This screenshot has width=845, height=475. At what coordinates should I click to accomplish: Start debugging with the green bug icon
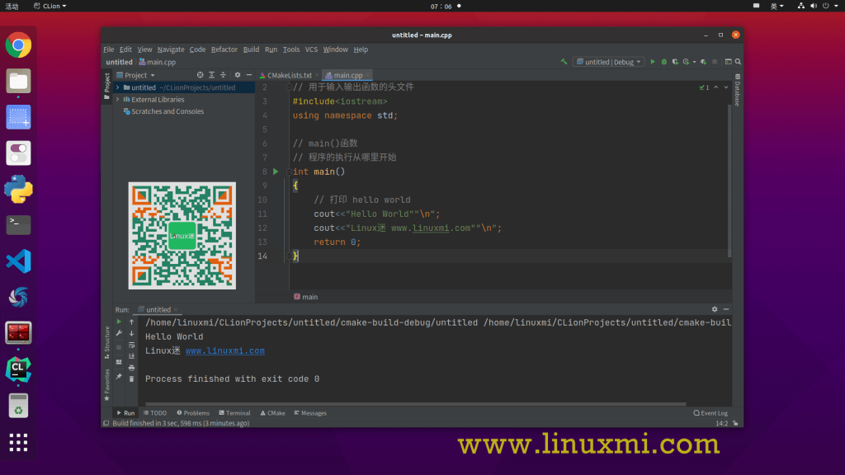664,62
